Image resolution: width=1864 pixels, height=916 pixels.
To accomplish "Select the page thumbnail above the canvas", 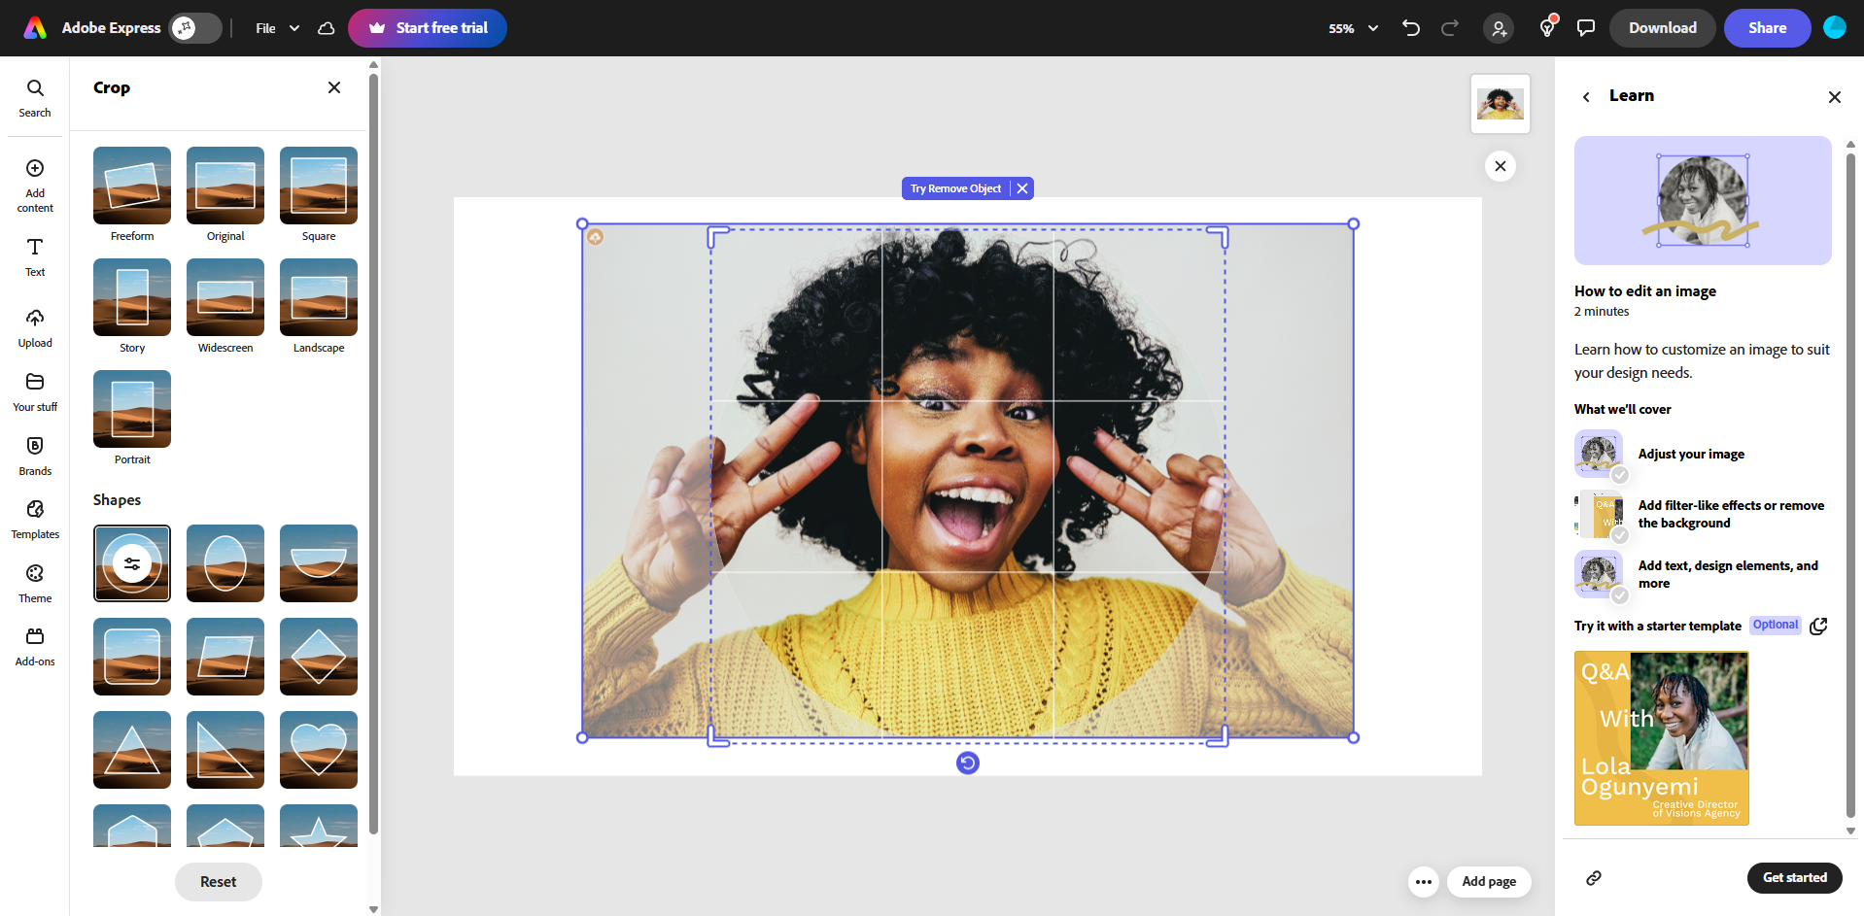I will [1500, 103].
